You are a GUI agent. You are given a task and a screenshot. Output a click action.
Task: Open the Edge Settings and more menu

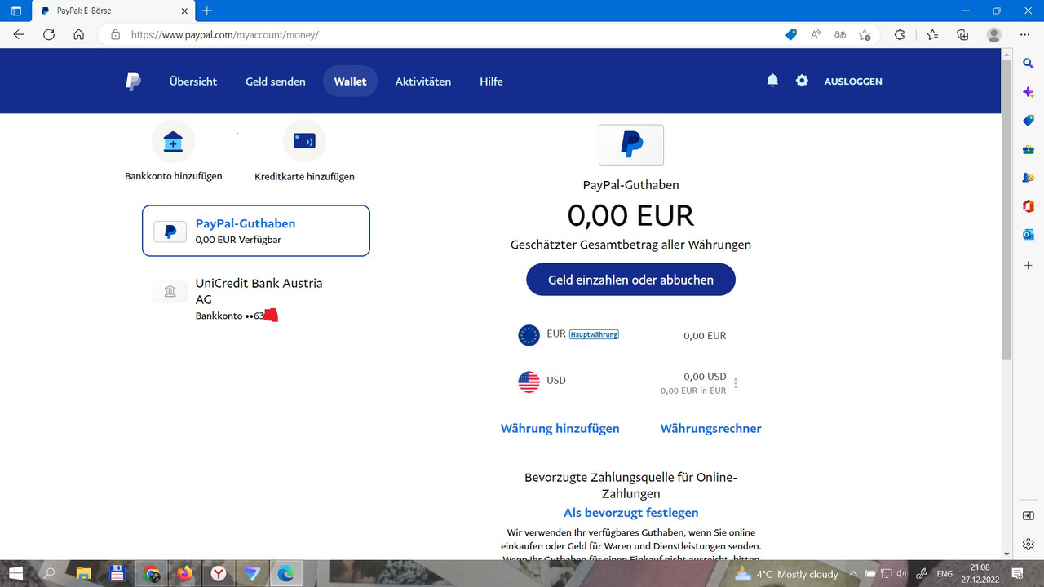point(1025,34)
